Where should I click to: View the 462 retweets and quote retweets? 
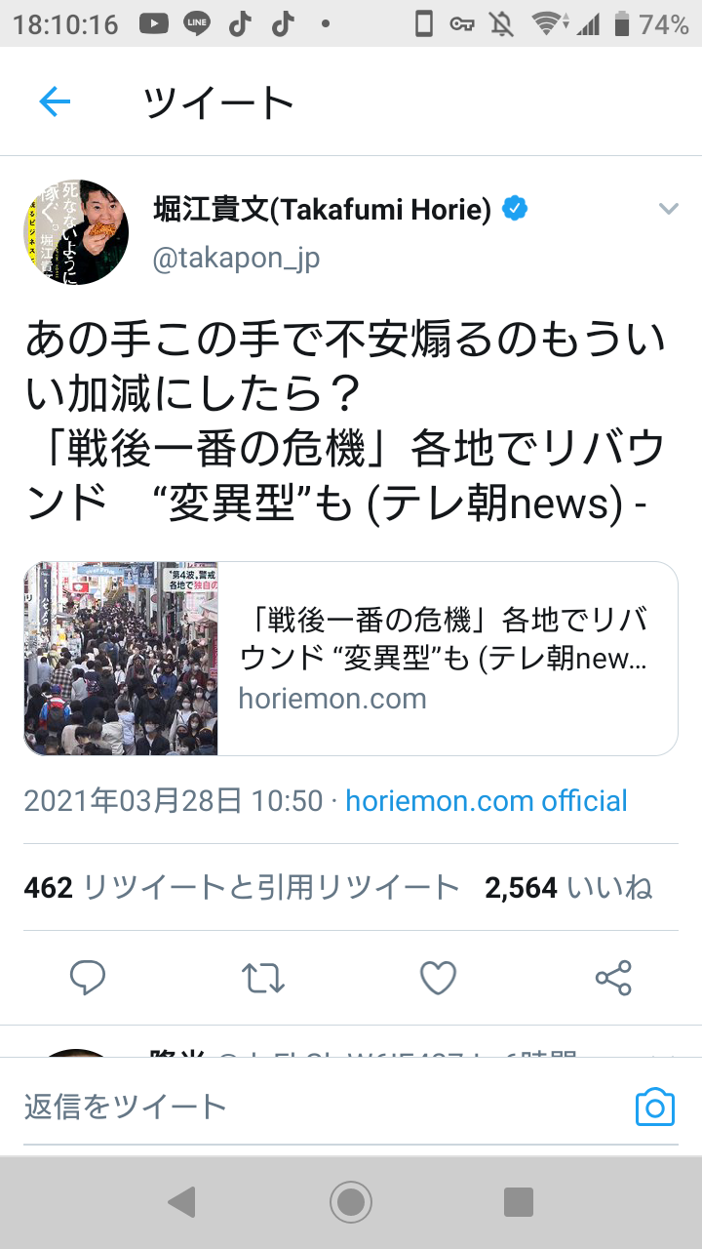pyautogui.click(x=242, y=887)
